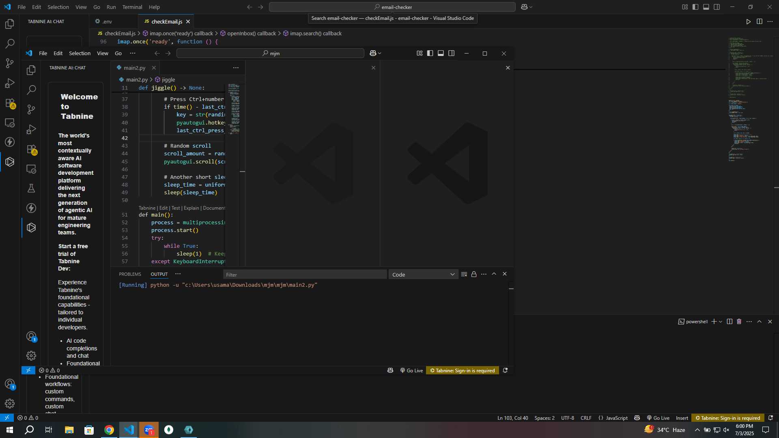Viewport: 779px width, 438px height.
Task: Kill terminal with trash icon
Action: 739,322
